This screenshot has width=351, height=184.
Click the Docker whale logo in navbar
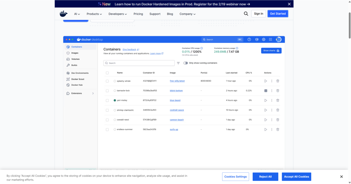click(63, 14)
